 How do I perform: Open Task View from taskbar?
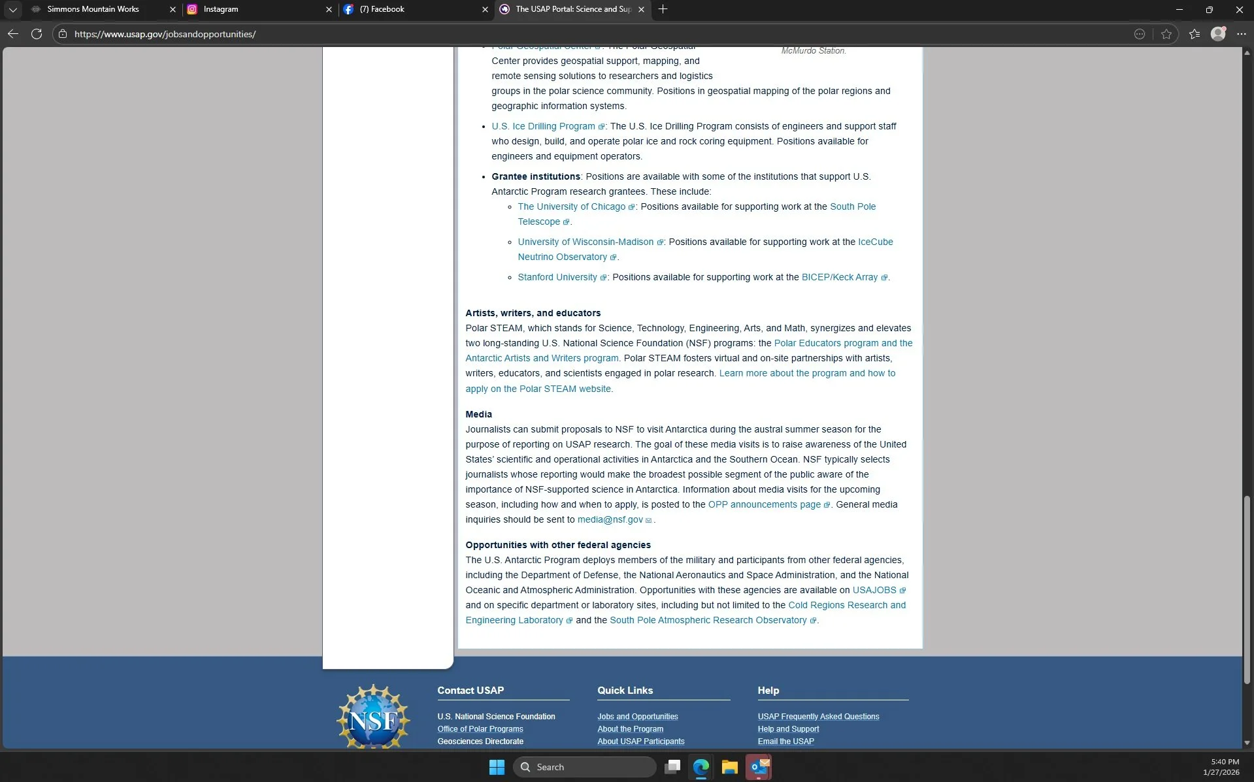[672, 767]
